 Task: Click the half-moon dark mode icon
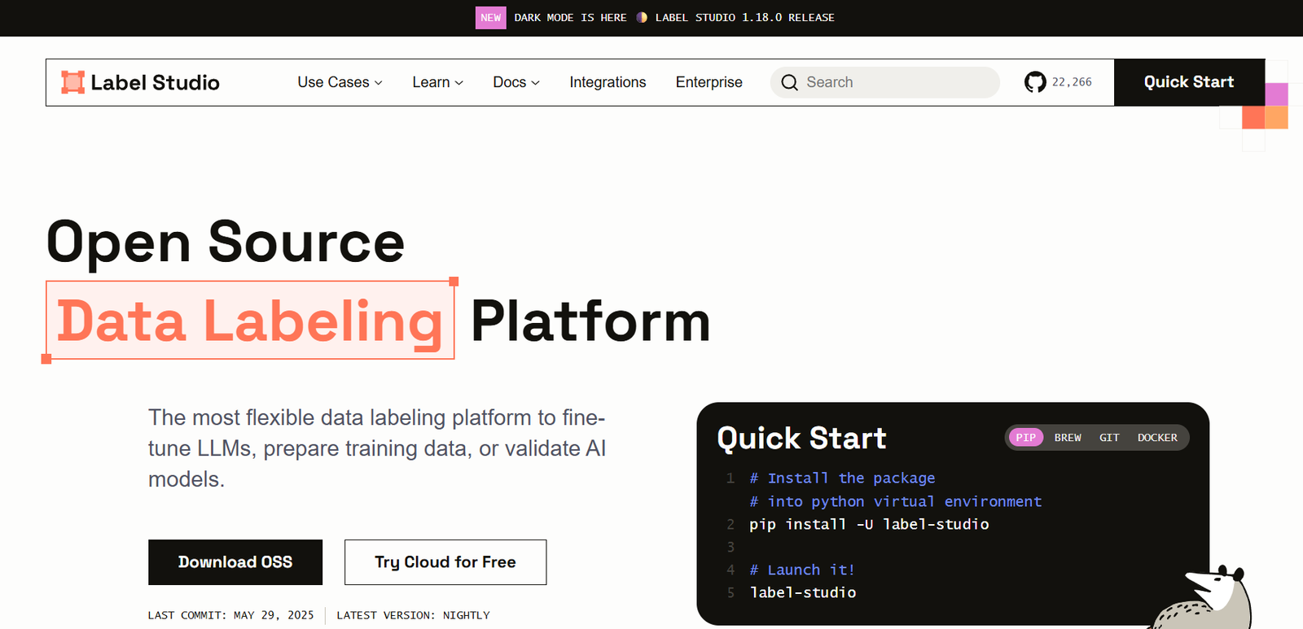click(x=642, y=18)
